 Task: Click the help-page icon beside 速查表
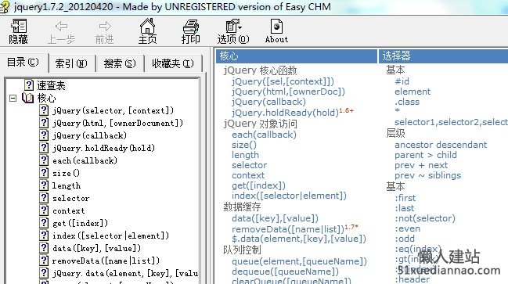pos(29,85)
